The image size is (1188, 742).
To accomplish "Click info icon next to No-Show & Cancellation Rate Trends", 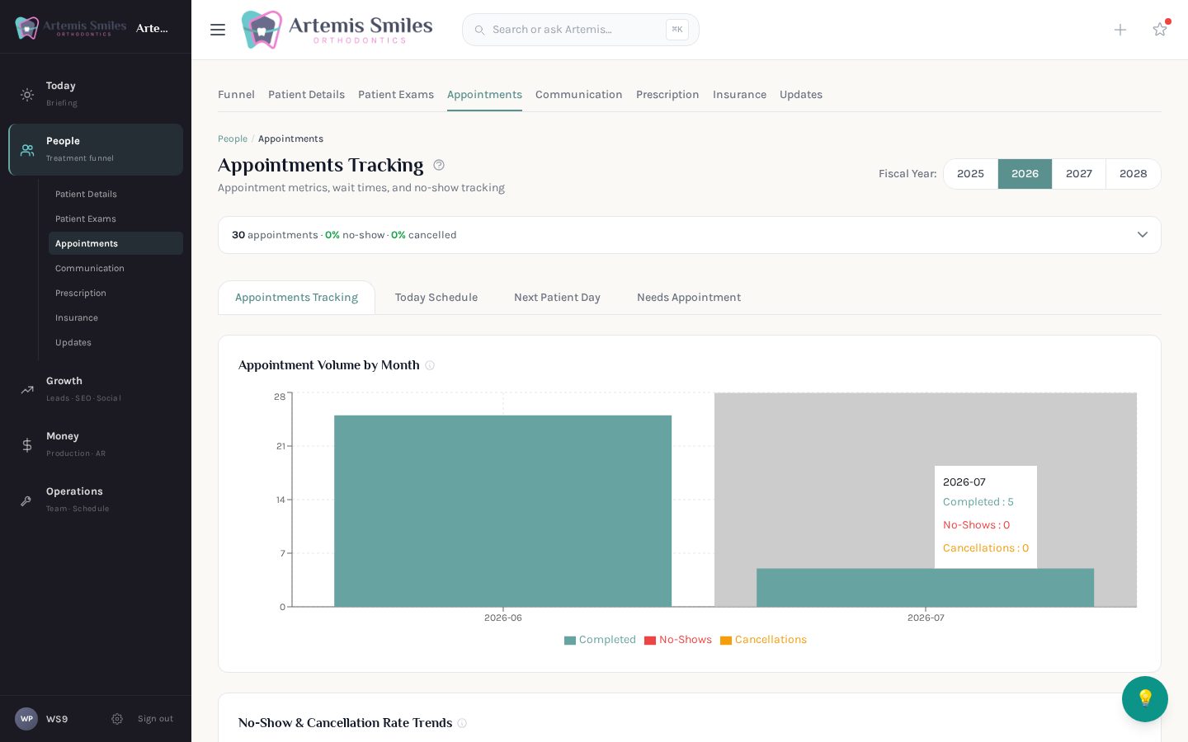I will (x=462, y=723).
